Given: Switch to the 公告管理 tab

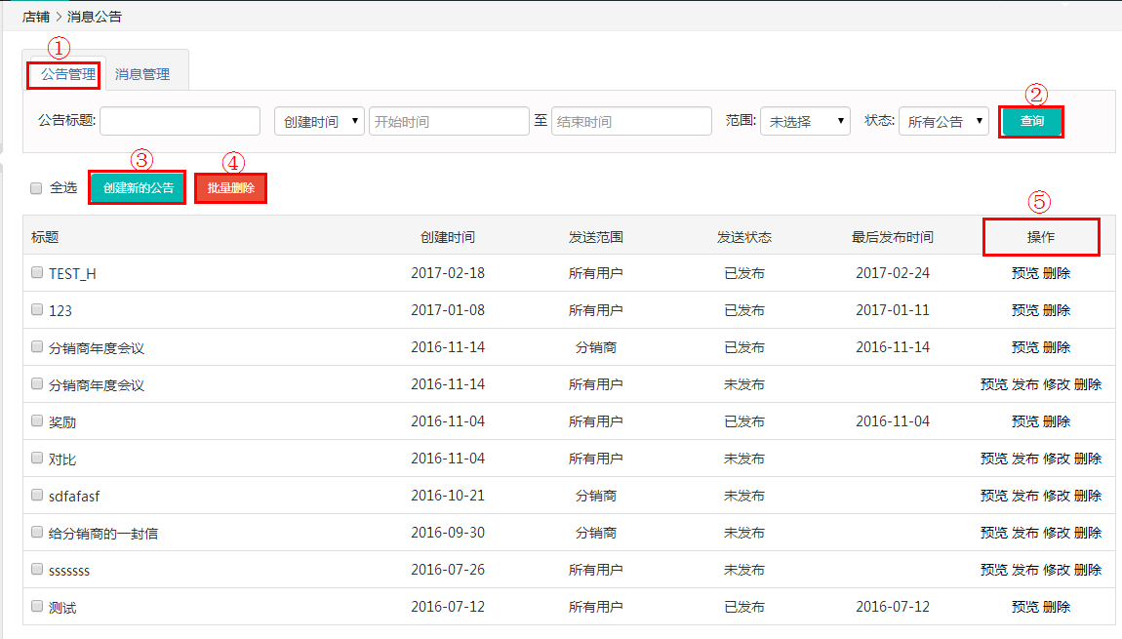Looking at the screenshot, I should pyautogui.click(x=67, y=74).
